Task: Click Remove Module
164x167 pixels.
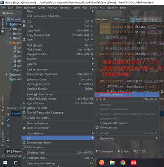Action: click(x=58, y=89)
